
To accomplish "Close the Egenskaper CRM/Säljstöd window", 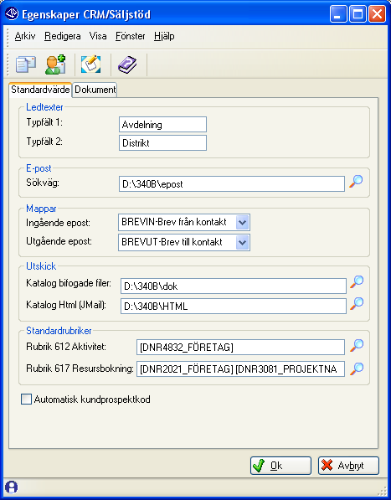I will (377, 14).
